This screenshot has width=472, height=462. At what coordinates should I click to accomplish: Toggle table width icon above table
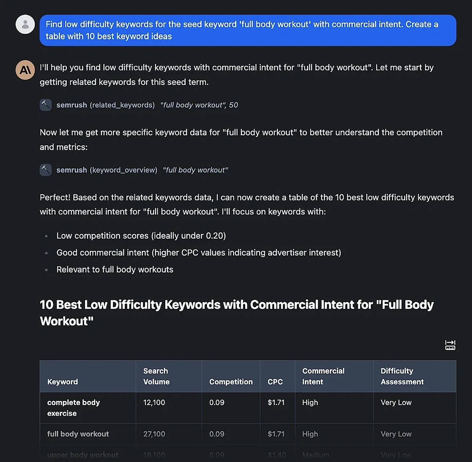450,345
